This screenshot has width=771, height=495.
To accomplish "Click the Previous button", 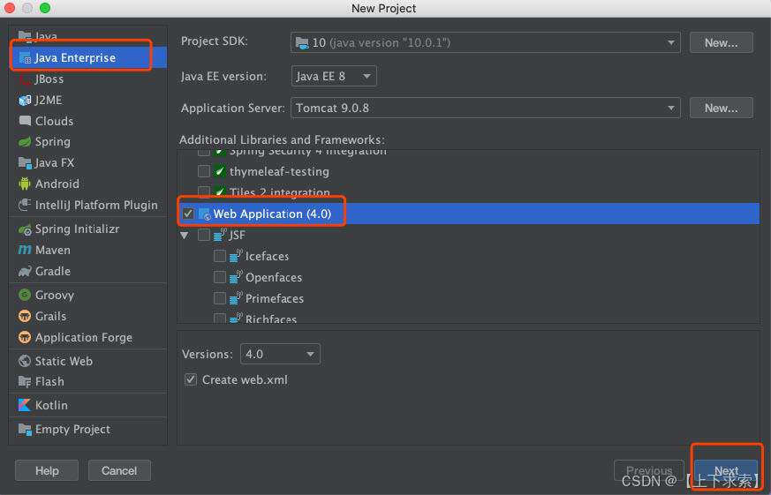I will point(649,470).
